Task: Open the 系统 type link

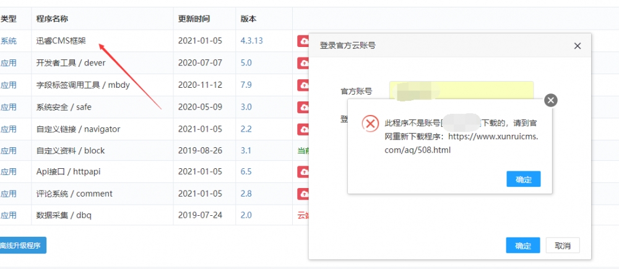Action: click(x=8, y=41)
